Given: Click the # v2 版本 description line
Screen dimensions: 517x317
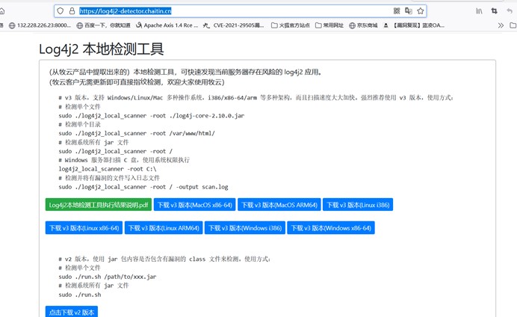Looking at the screenshot, I should [x=164, y=259].
